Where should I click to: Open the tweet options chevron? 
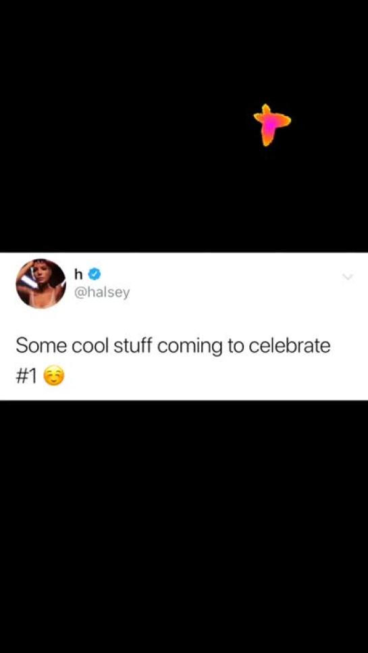(347, 277)
